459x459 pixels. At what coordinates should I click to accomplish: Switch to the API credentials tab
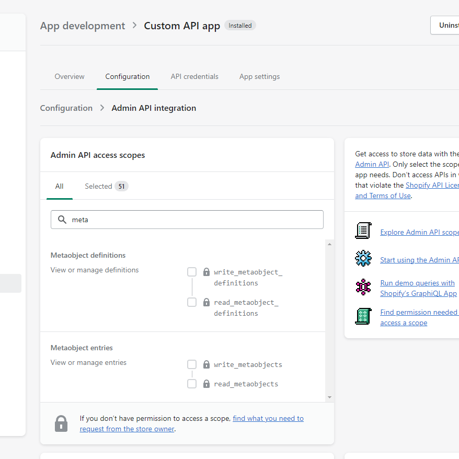pos(194,77)
